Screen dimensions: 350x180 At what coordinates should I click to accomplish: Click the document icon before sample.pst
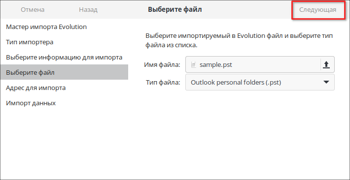click(194, 65)
